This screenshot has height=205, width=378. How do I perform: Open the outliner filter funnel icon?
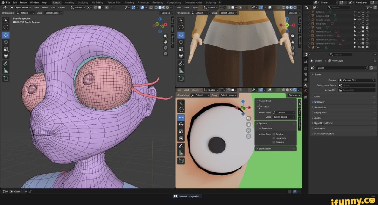point(368,7)
